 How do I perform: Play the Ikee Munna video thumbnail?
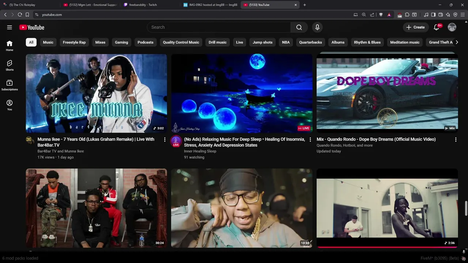(96, 94)
